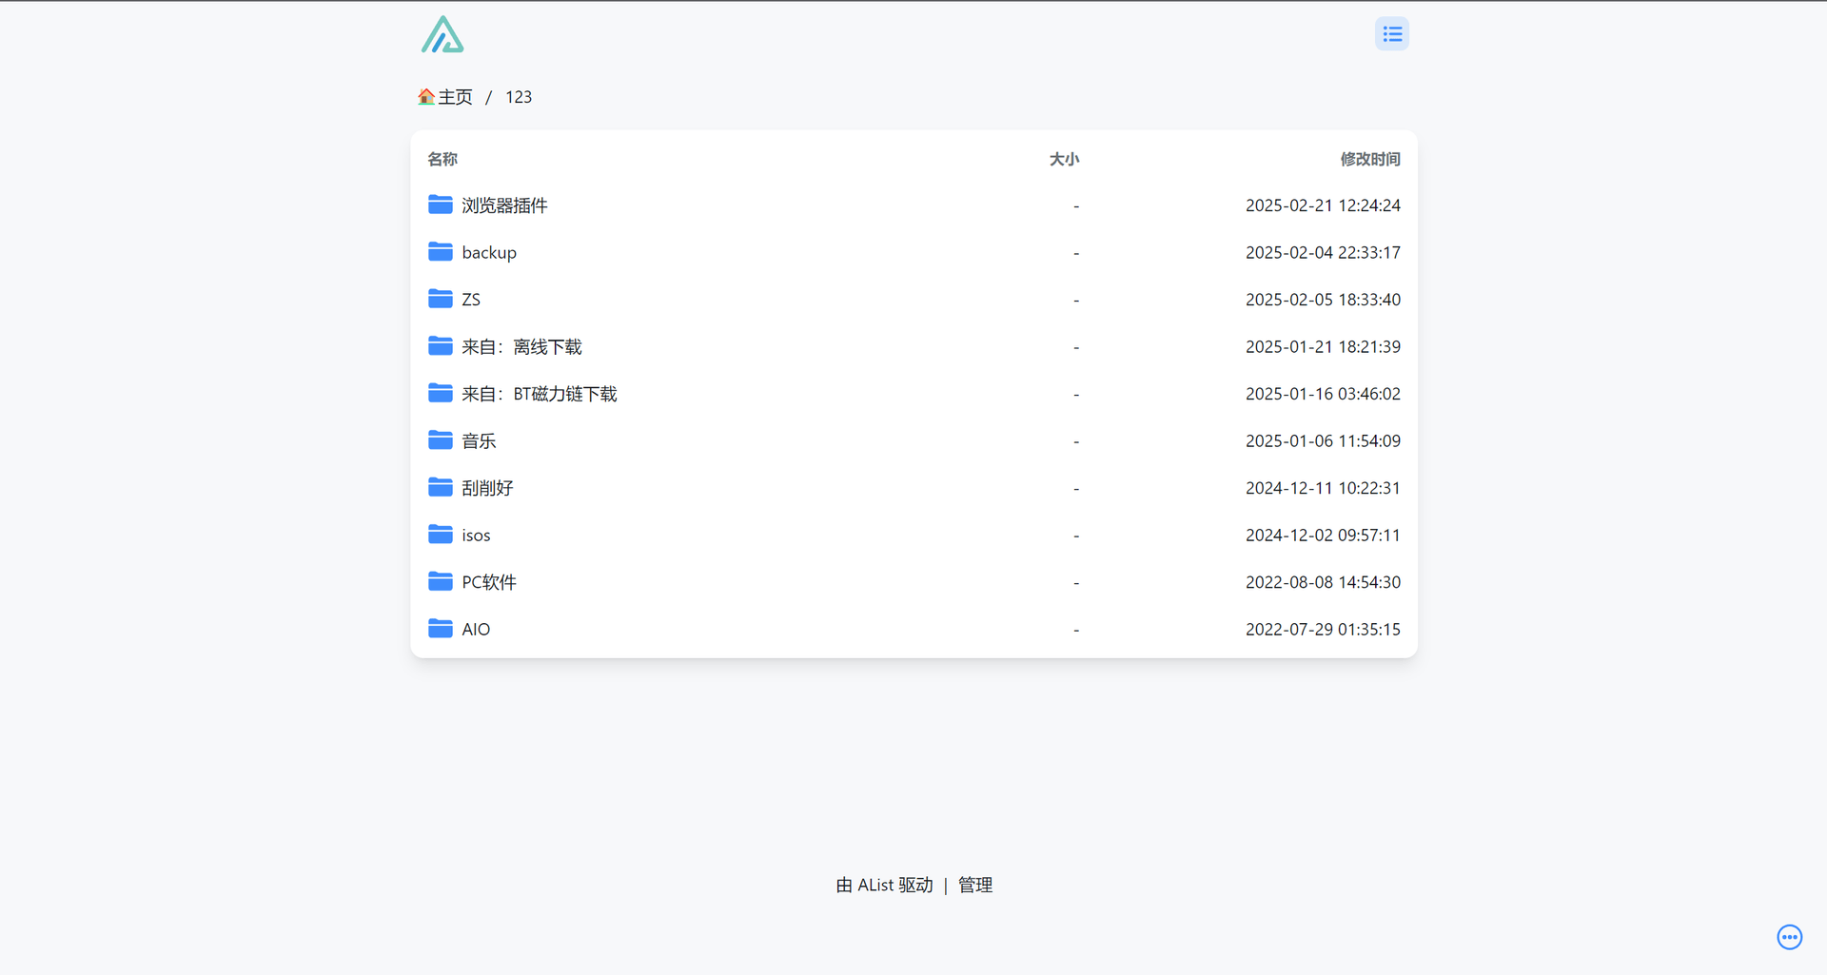This screenshot has height=975, width=1827.
Task: Switch layout with the list view icon
Action: point(1392,34)
